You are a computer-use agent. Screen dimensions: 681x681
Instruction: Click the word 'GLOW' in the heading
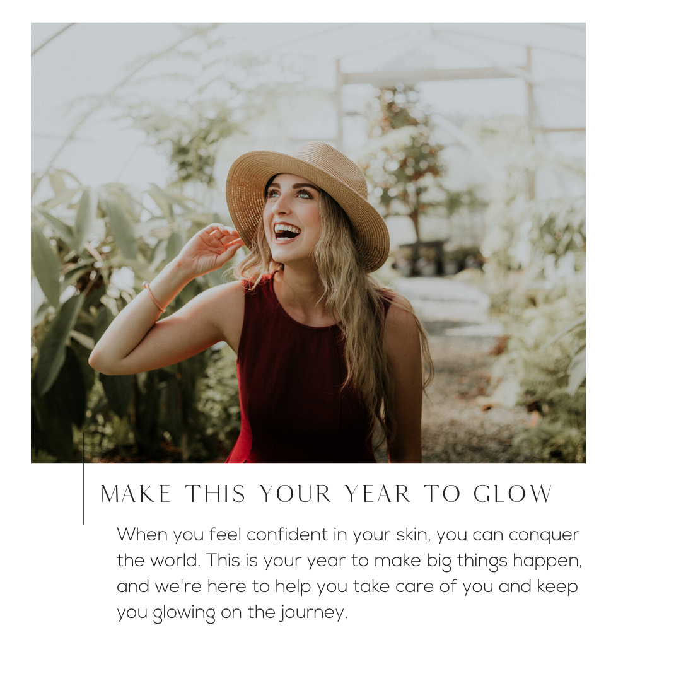513,494
